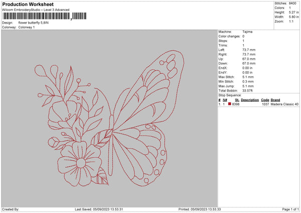
Task: Click the N# column header
Action: coord(225,100)
